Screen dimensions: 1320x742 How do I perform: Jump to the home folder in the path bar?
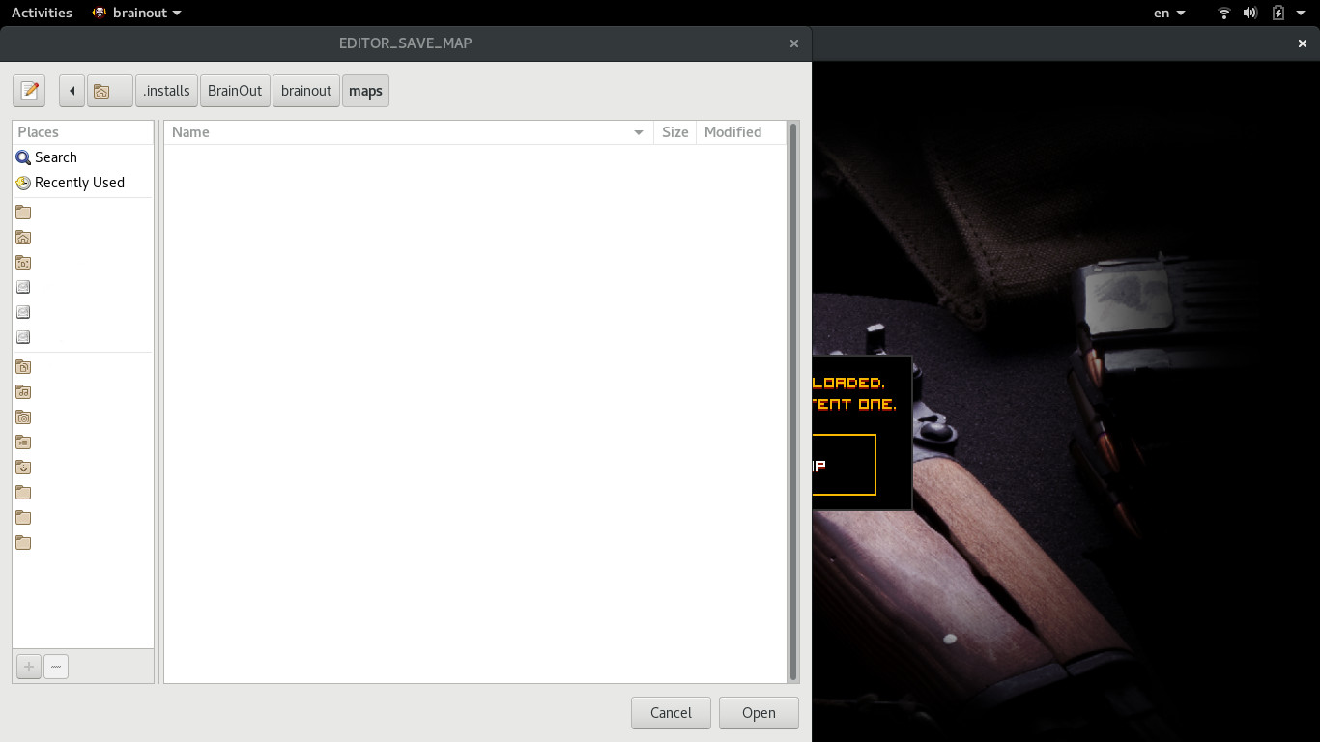pos(109,91)
